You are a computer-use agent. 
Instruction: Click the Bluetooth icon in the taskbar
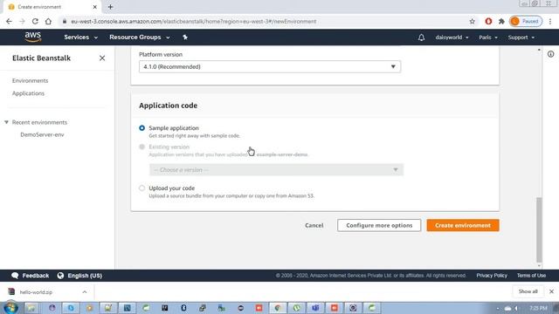click(183, 308)
